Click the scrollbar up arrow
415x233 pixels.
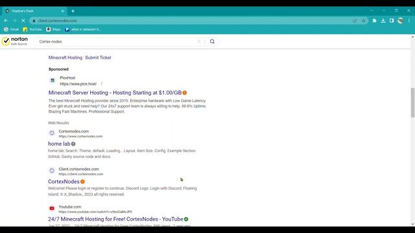(x=412, y=38)
